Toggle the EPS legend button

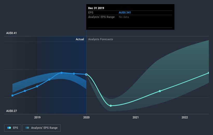pyautogui.click(x=13, y=128)
